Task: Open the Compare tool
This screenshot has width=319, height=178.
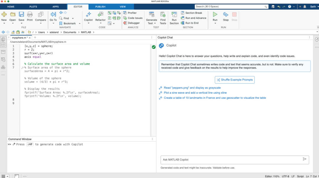Action: click(x=40, y=14)
